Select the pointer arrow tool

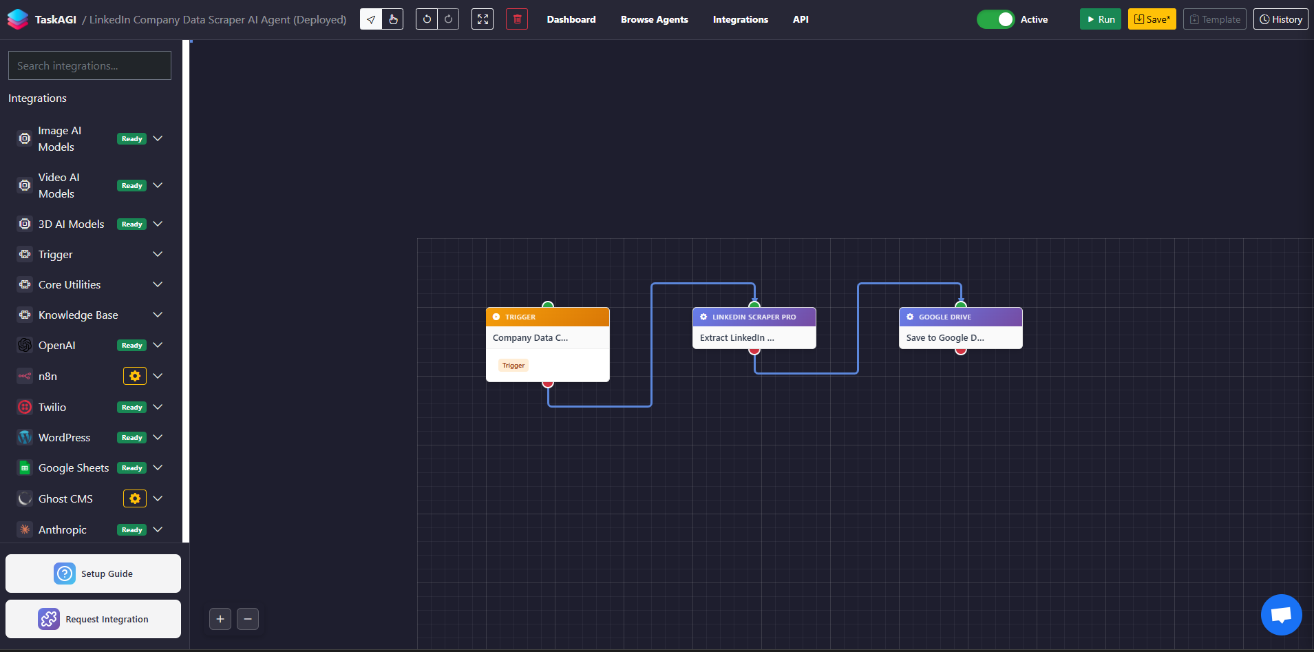371,19
